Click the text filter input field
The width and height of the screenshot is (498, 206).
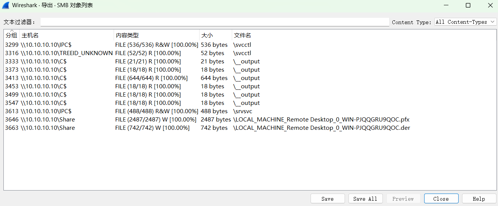click(x=214, y=22)
